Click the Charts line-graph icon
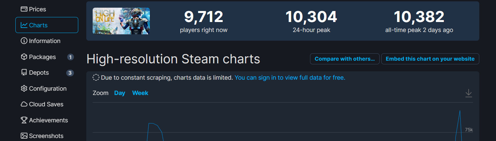Image resolution: width=496 pixels, height=141 pixels. pyautogui.click(x=24, y=25)
